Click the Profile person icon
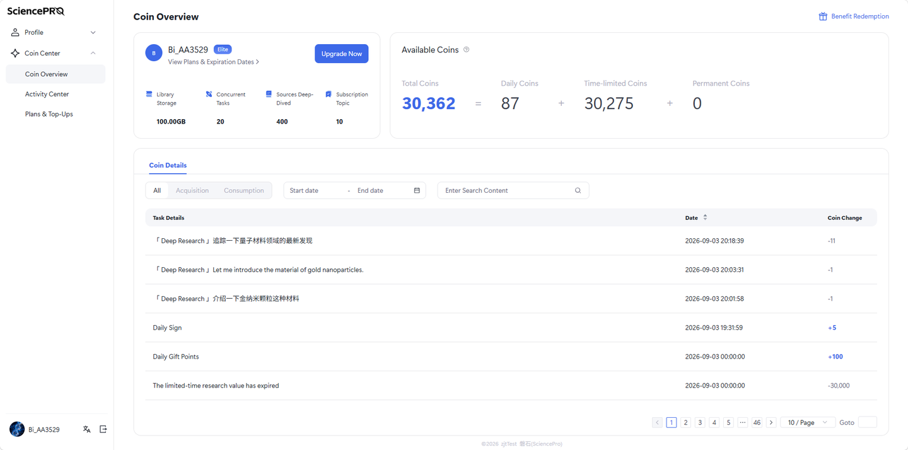Viewport: 908px width, 450px height. [x=15, y=32]
